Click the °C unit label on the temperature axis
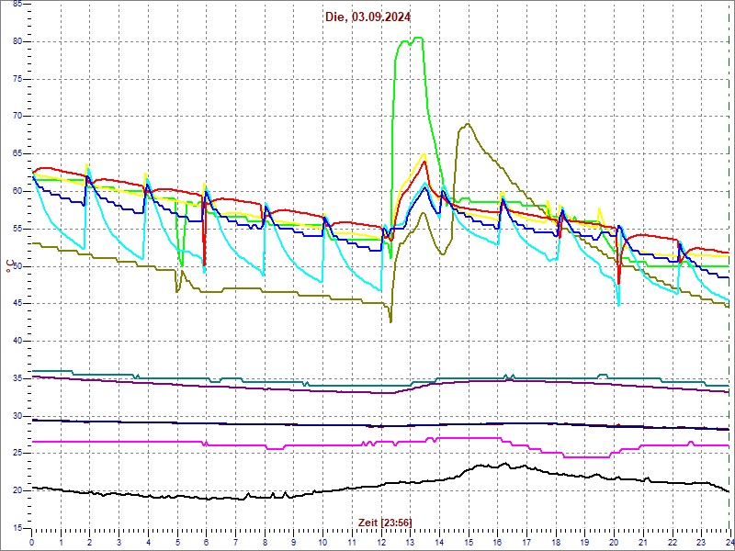The height and width of the screenshot is (551, 735). click(x=10, y=265)
